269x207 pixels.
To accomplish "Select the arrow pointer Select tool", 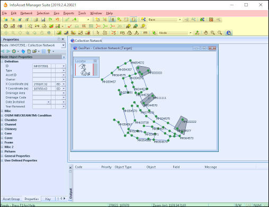I will click(98, 33).
